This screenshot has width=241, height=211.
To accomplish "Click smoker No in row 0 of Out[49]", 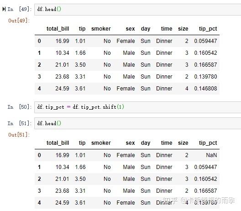I will pos(107,41).
